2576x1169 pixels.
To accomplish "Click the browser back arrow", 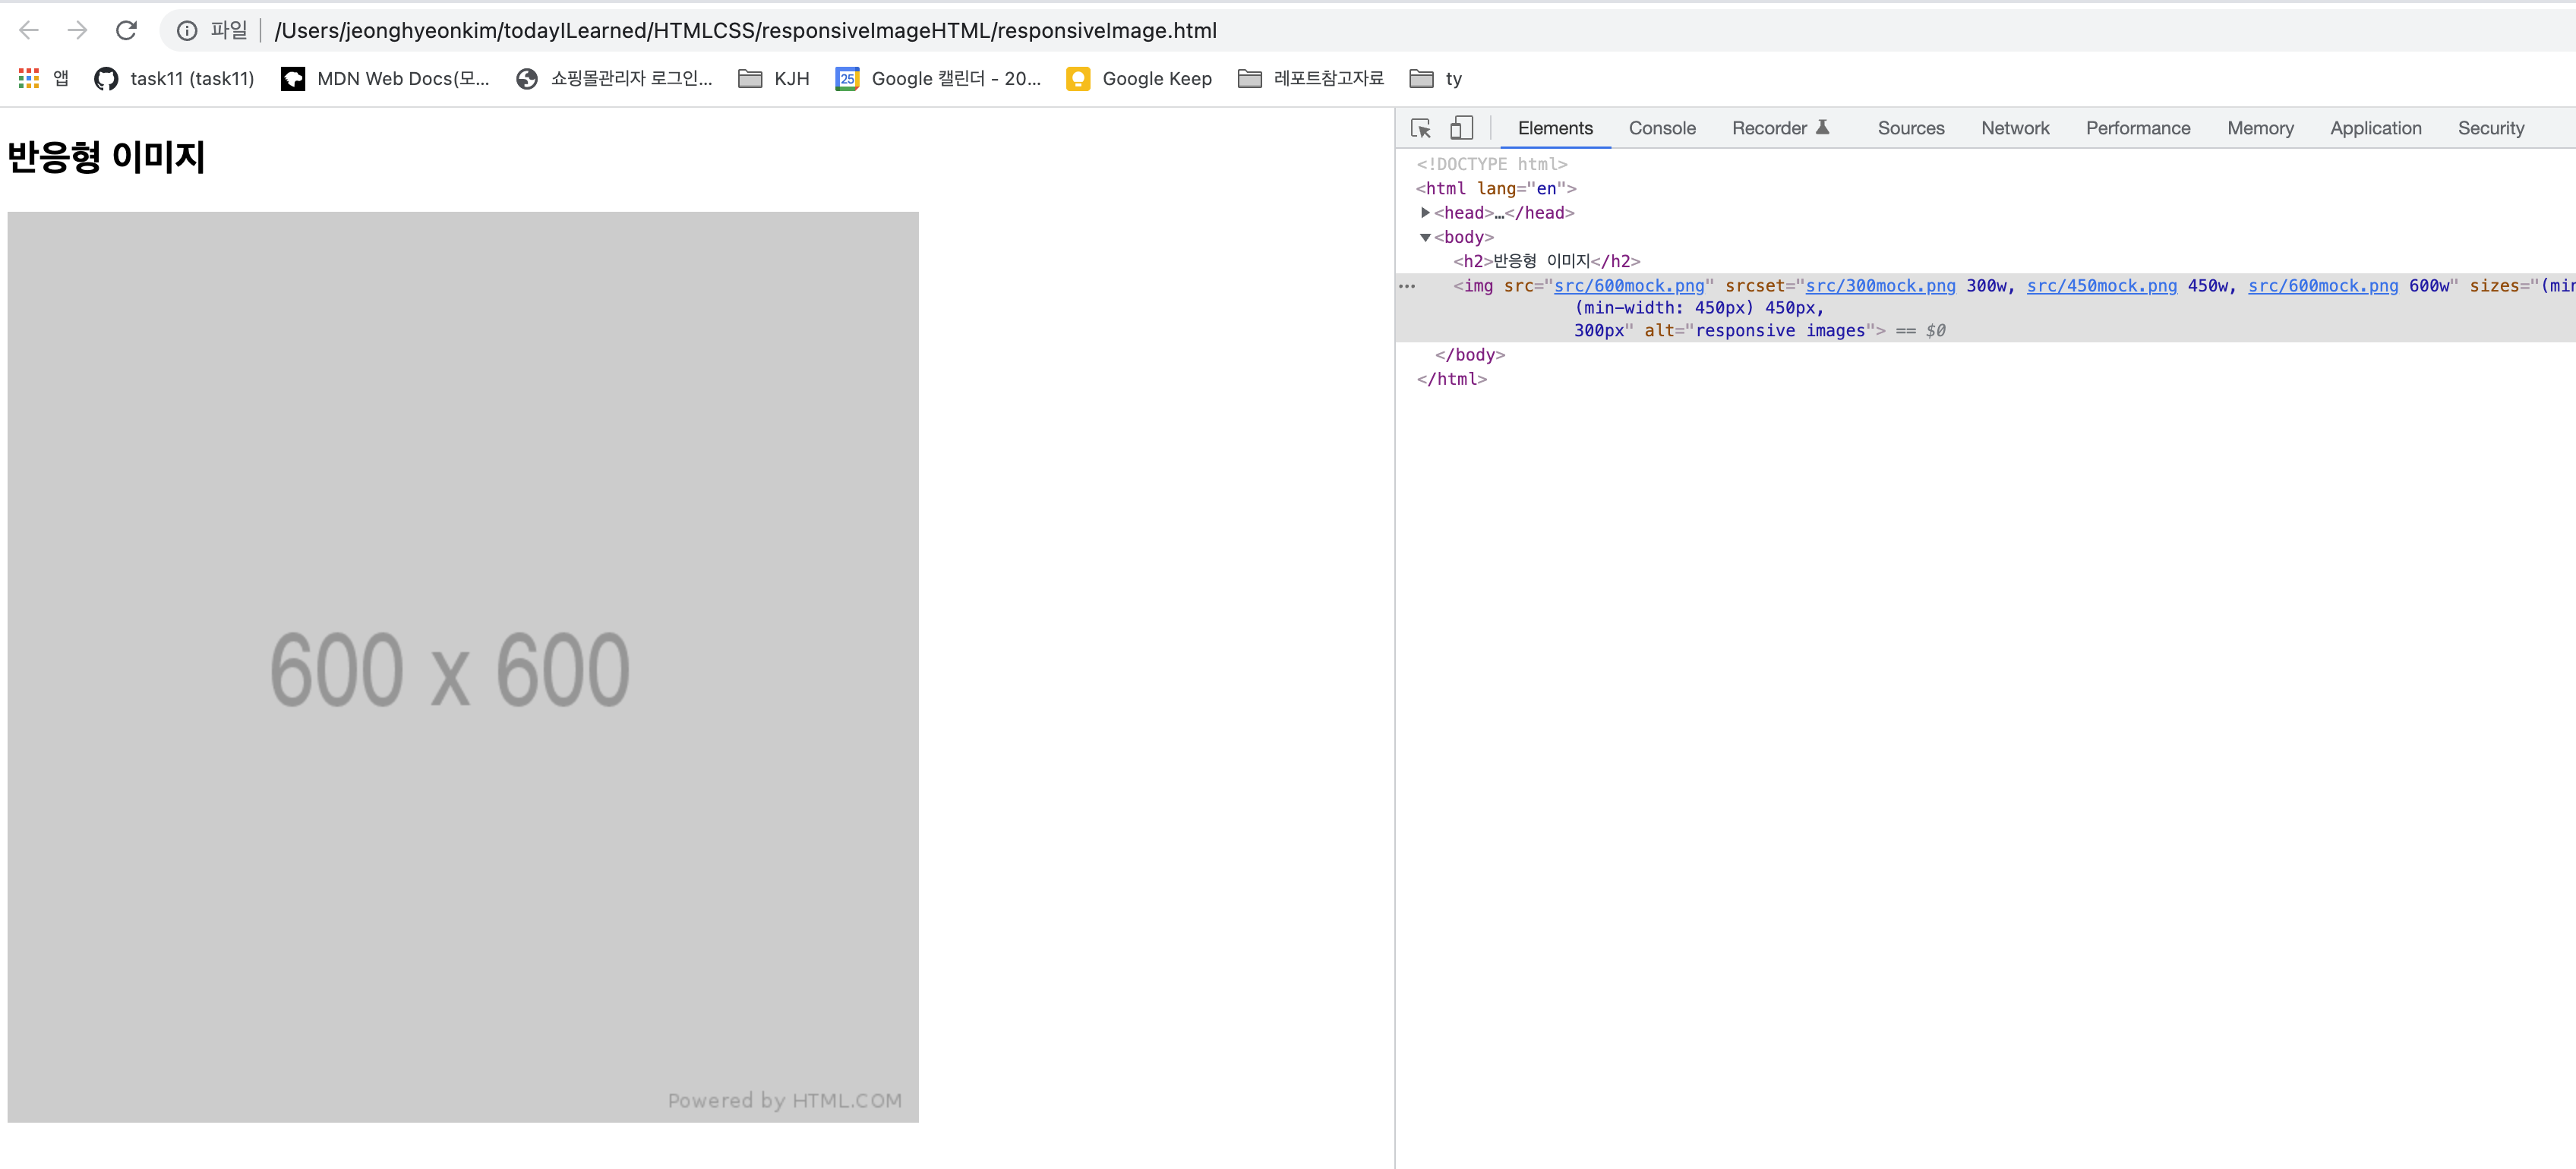I will click(x=29, y=30).
